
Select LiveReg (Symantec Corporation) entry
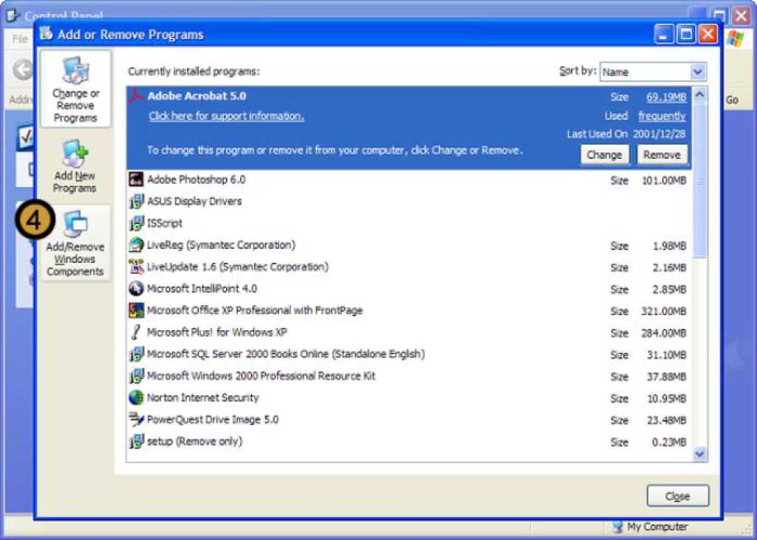pos(409,245)
